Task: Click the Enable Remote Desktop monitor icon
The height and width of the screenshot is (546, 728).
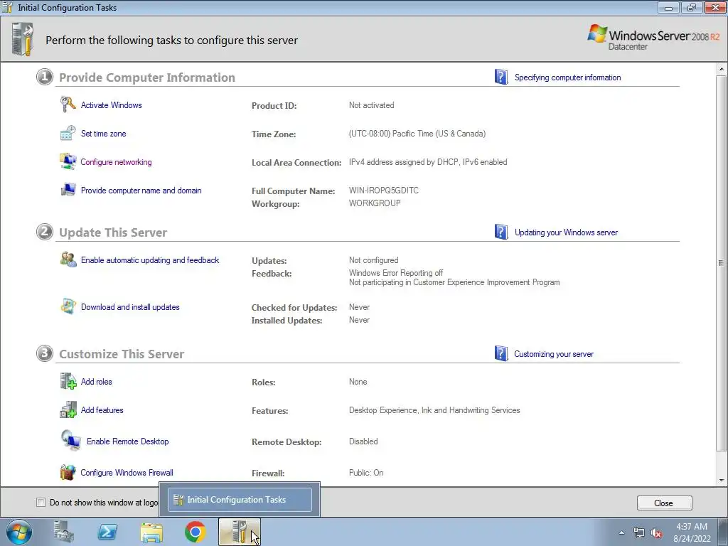Action: coord(70,441)
